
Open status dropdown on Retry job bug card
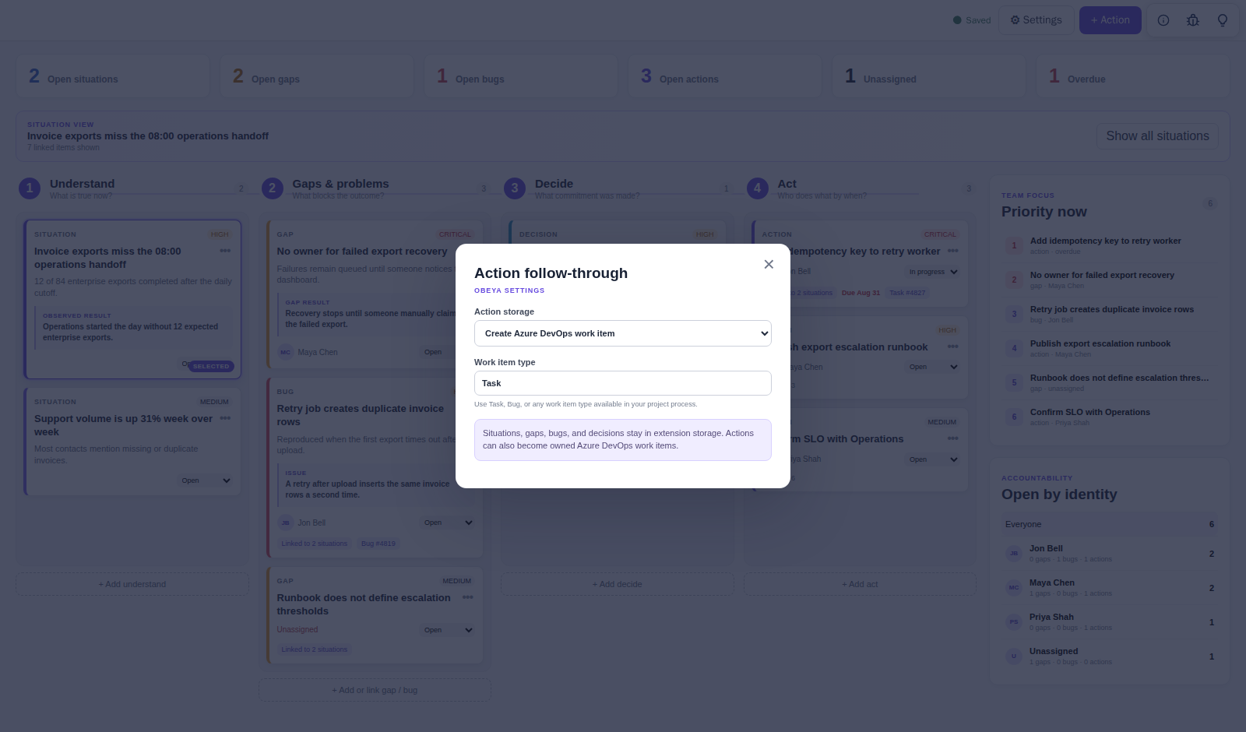pyautogui.click(x=448, y=523)
